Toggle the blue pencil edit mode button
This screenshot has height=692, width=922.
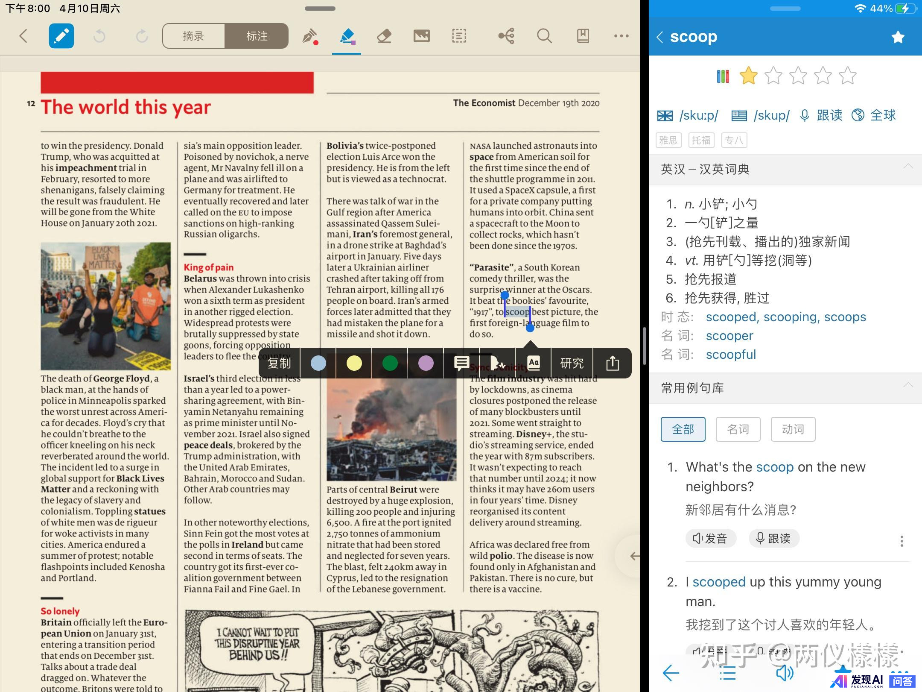[x=61, y=36]
